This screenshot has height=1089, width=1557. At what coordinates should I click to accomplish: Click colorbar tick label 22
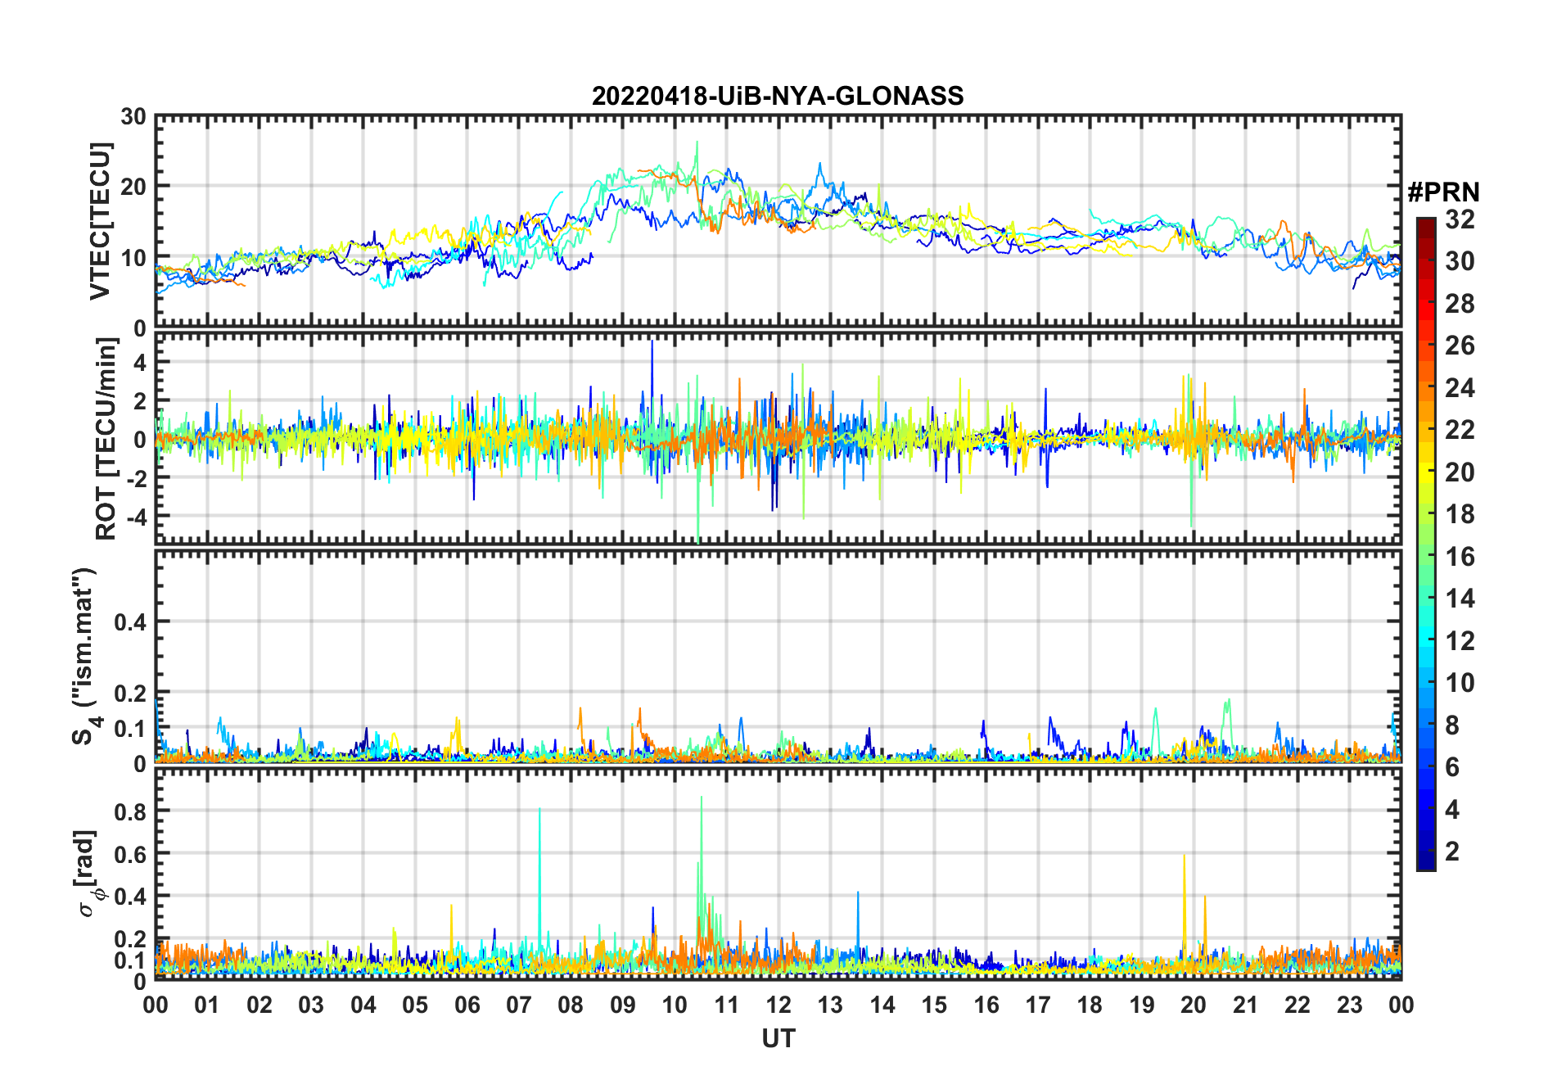(1460, 430)
